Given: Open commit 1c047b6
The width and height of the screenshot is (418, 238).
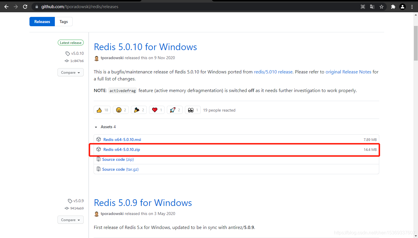Looking at the screenshot, I should (x=76, y=61).
